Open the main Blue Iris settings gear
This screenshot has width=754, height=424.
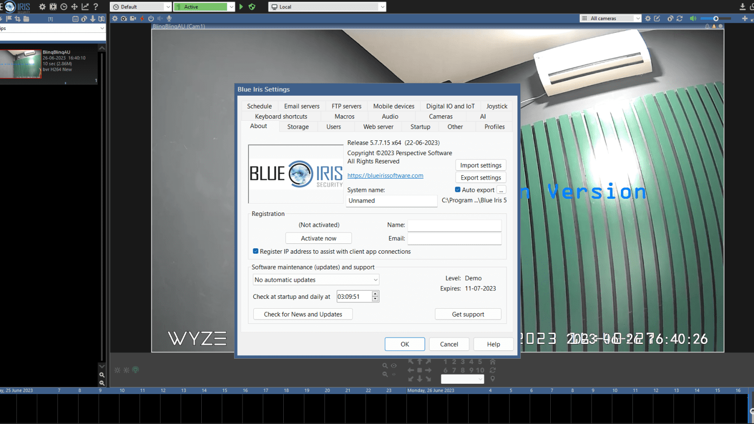(42, 6)
